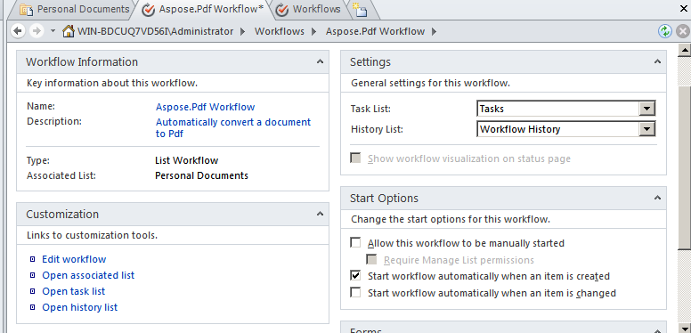Enable Allow this workflow to be manually started
This screenshot has width=691, height=333.
(x=355, y=243)
